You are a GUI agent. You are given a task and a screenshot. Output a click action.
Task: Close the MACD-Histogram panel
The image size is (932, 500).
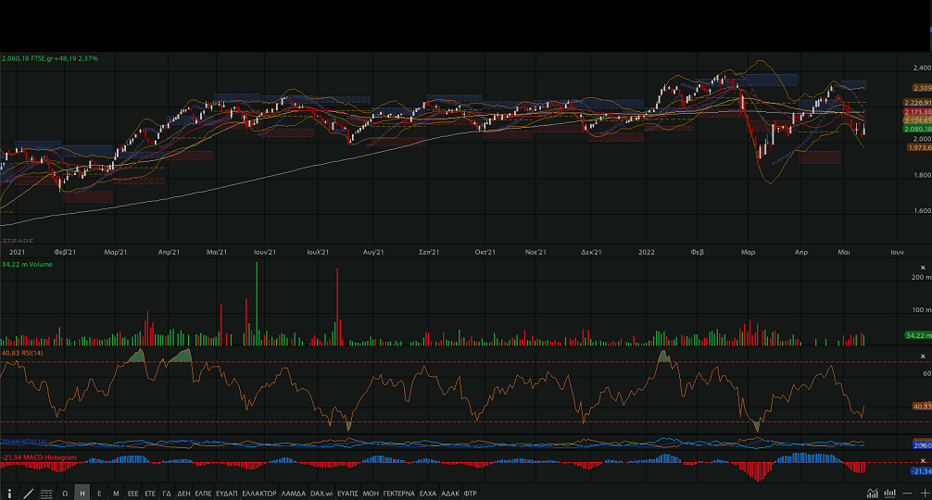click(922, 457)
